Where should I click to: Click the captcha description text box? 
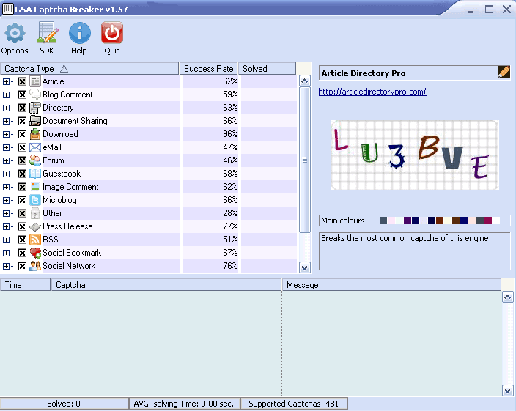pos(415,251)
